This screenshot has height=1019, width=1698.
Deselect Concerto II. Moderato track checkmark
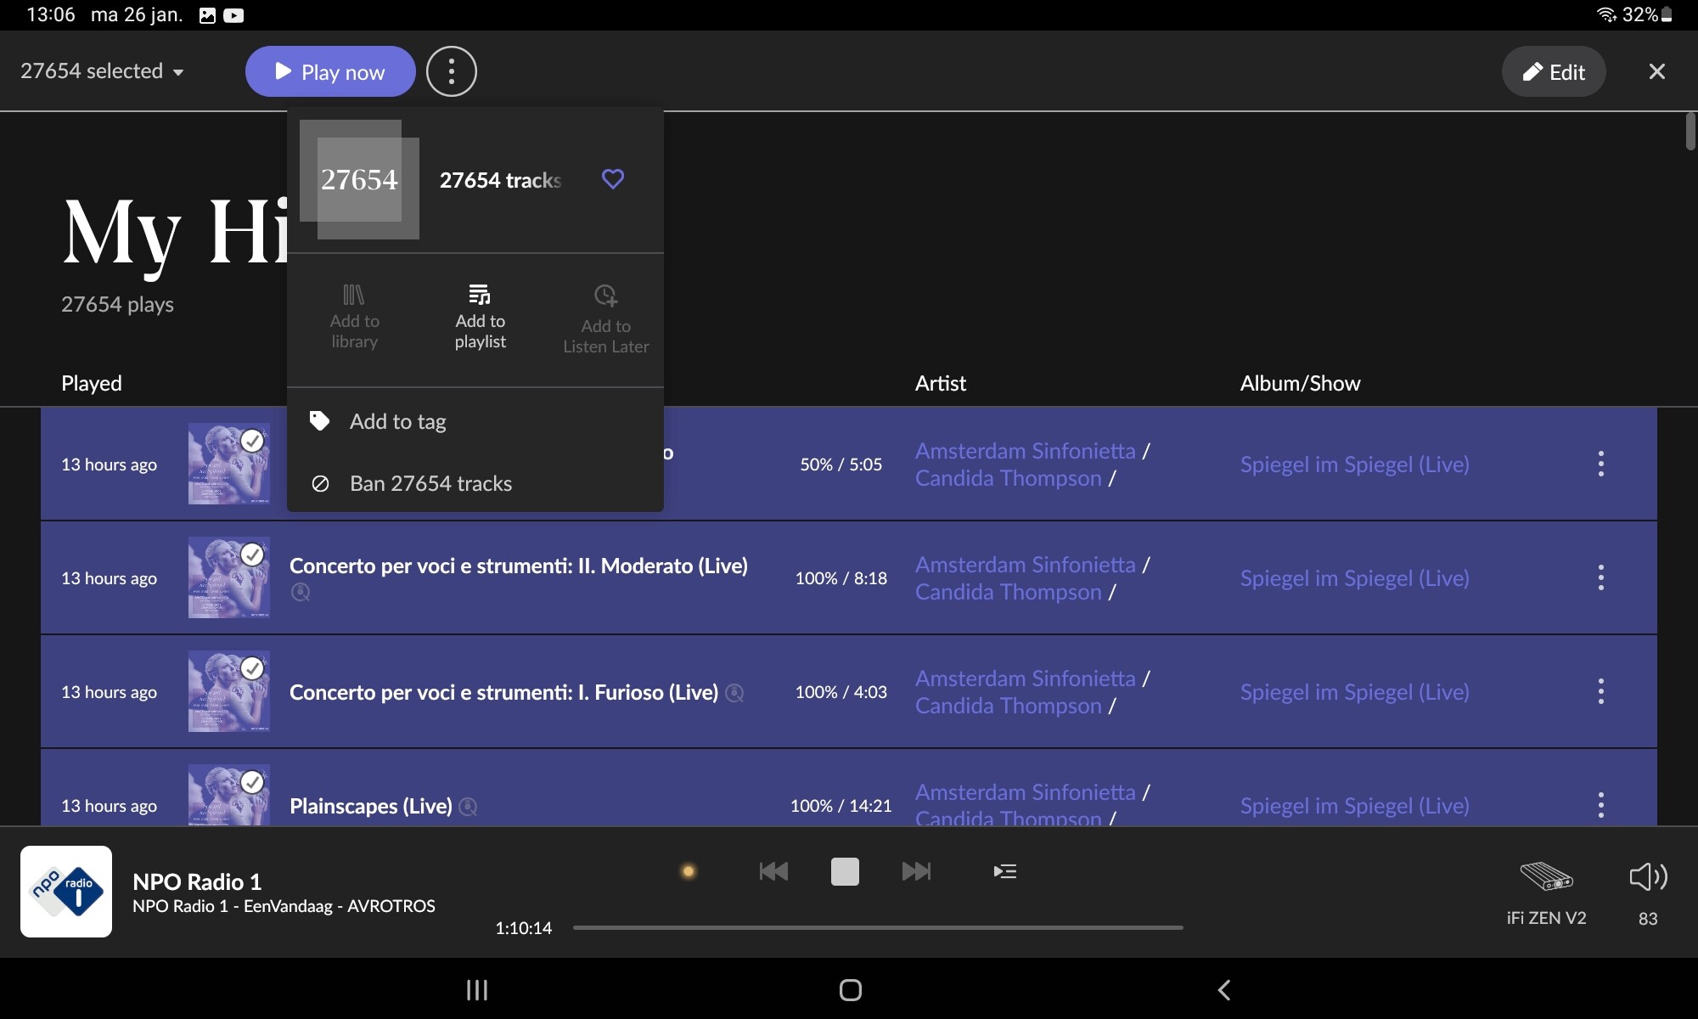pos(252,555)
